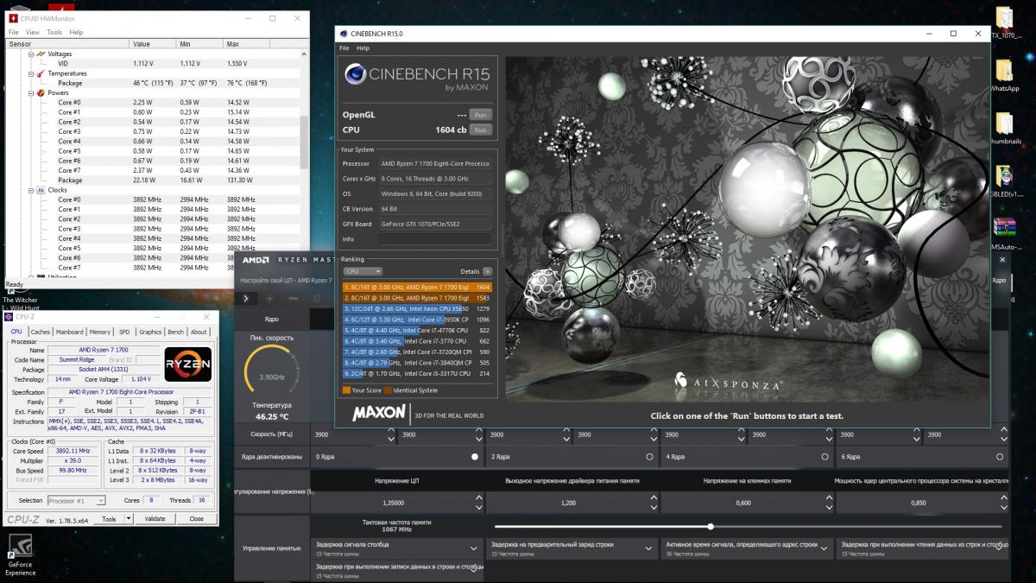
Task: Collapse the Temperatures node in HWMonitor
Action: tap(31, 73)
